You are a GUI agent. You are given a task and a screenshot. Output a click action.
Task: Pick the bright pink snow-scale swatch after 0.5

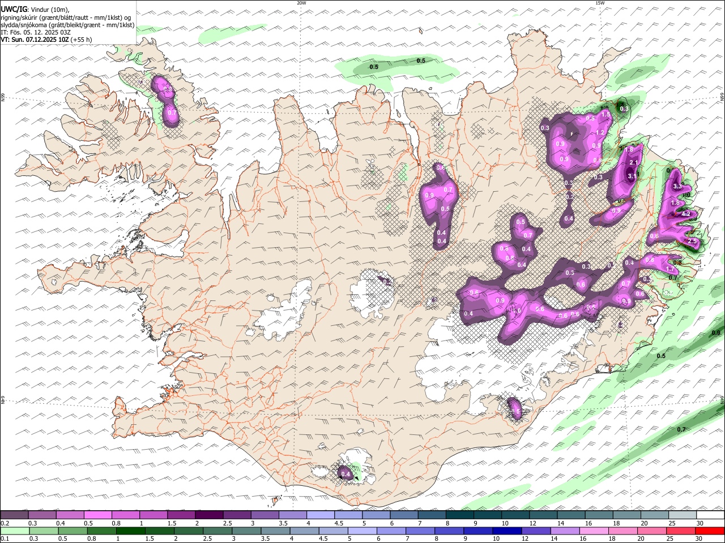coord(97,515)
